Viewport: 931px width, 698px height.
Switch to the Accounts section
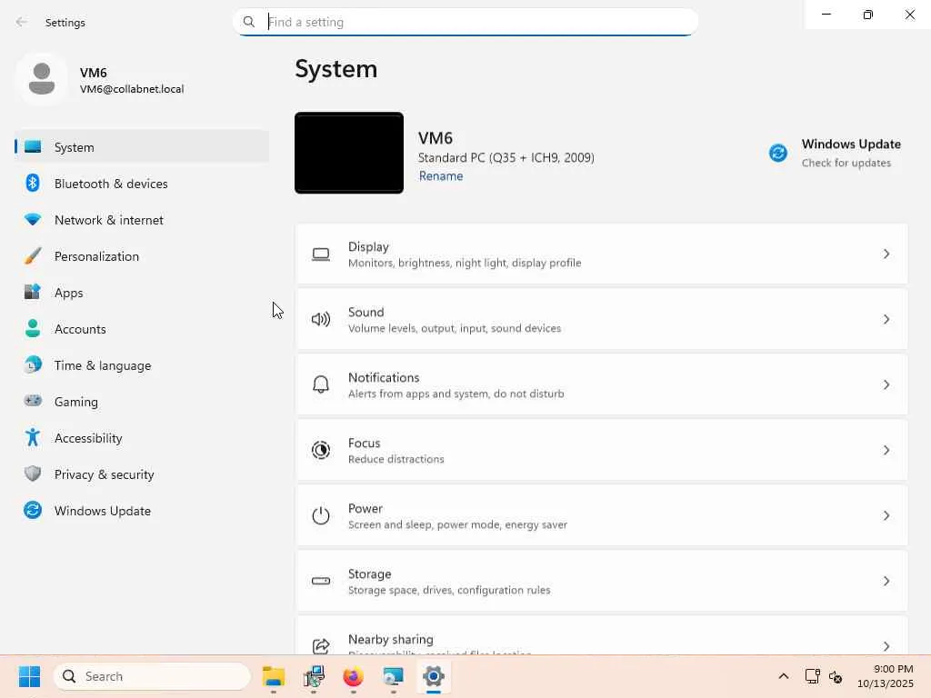pyautogui.click(x=142, y=329)
